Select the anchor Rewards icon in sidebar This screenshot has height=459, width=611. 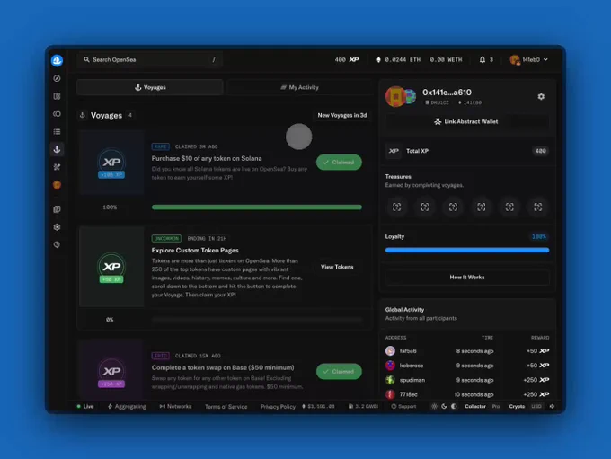(57, 149)
